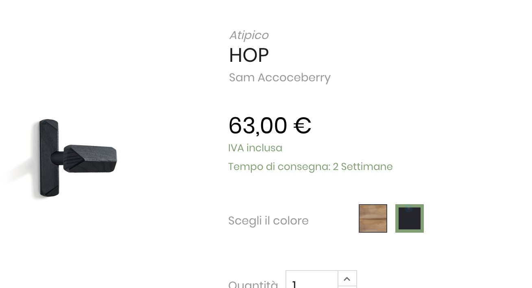532x288 pixels.
Task: Select the black color swatch
Action: click(409, 218)
